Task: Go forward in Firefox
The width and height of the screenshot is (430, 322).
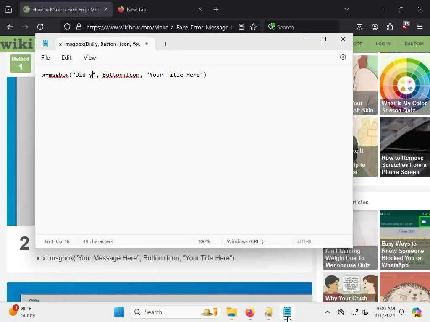Action: (x=25, y=27)
